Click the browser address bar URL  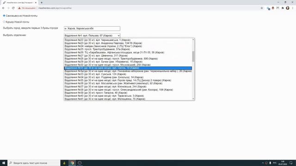(x=55, y=8)
